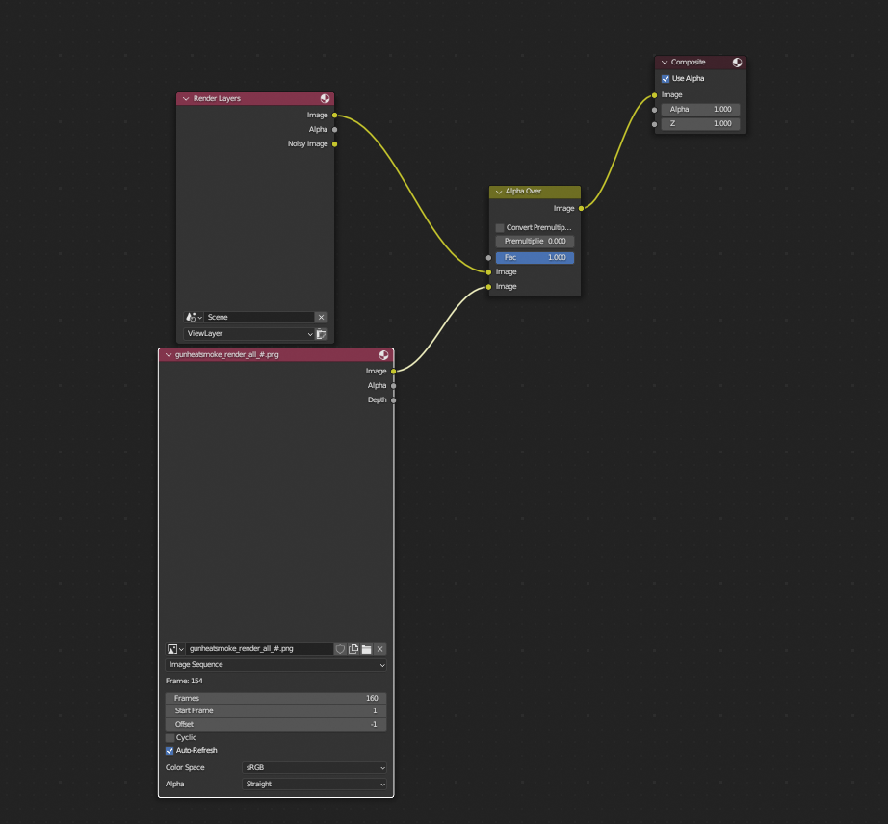Open the Straight alpha mode dropdown

point(314,785)
